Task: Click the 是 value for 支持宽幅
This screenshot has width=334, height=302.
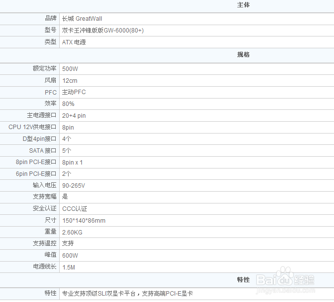Action: tap(65, 197)
